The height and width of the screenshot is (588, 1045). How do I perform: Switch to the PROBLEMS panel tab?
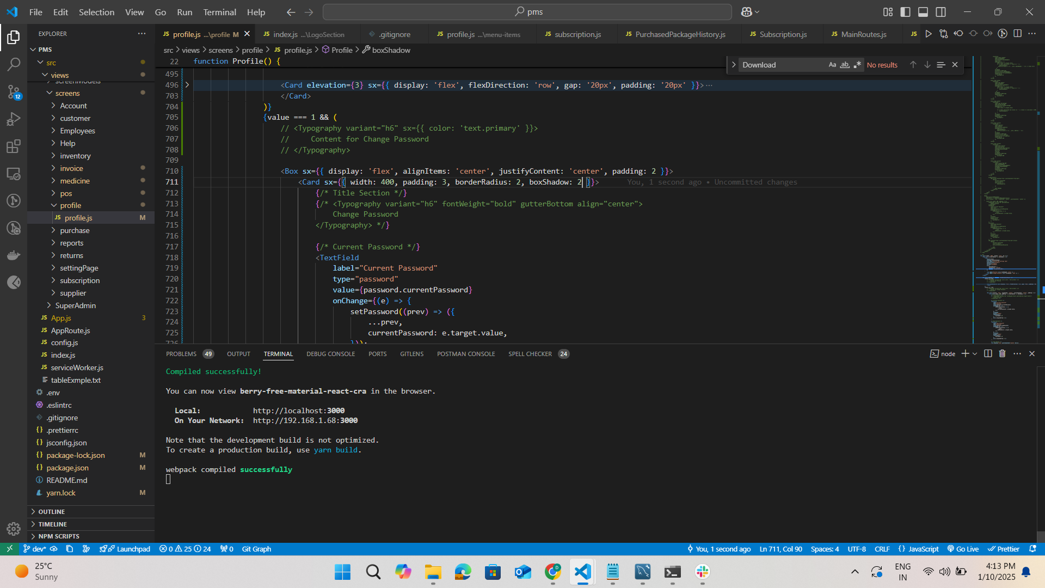coord(181,354)
